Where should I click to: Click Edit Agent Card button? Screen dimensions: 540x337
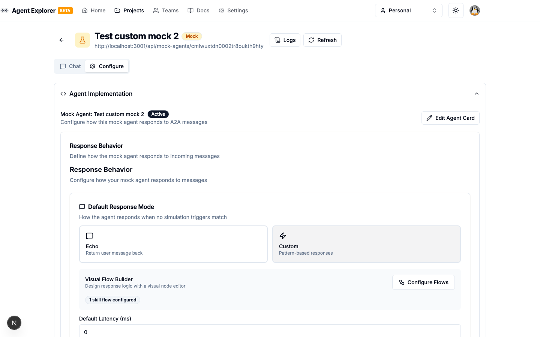click(x=450, y=118)
